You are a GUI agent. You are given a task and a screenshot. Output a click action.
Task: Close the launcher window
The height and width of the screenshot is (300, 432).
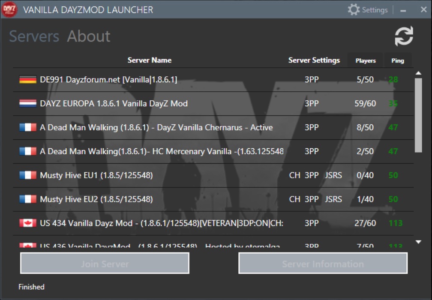click(424, 9)
